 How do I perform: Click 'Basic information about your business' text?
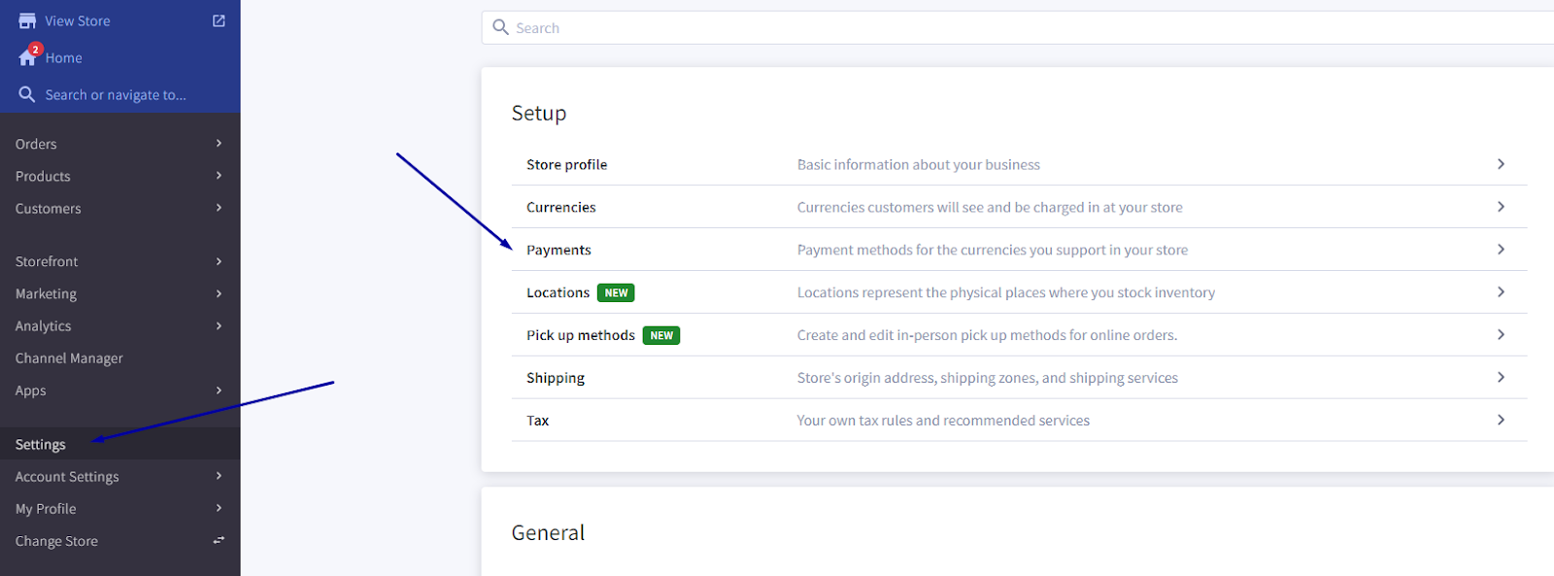pos(919,164)
